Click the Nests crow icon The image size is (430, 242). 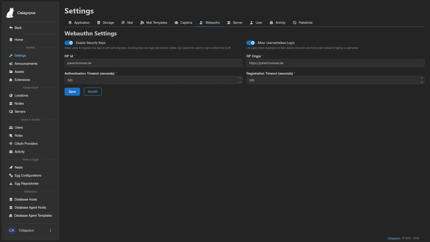point(11,167)
